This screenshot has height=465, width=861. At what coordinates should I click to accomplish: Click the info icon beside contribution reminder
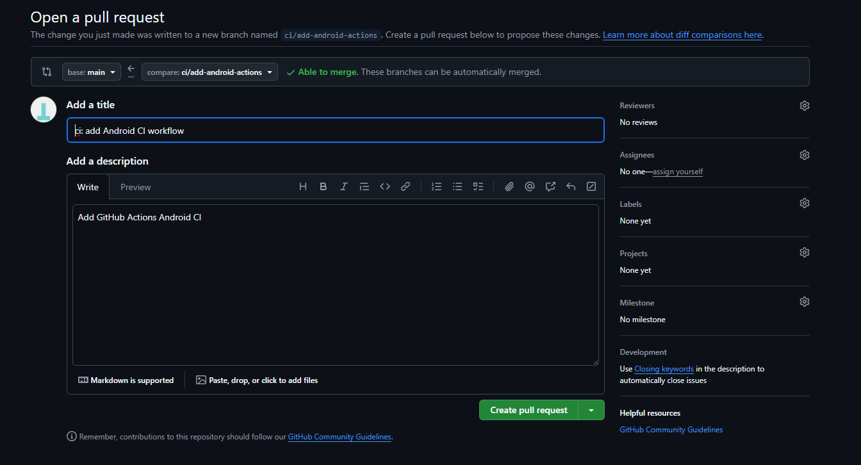coord(72,436)
